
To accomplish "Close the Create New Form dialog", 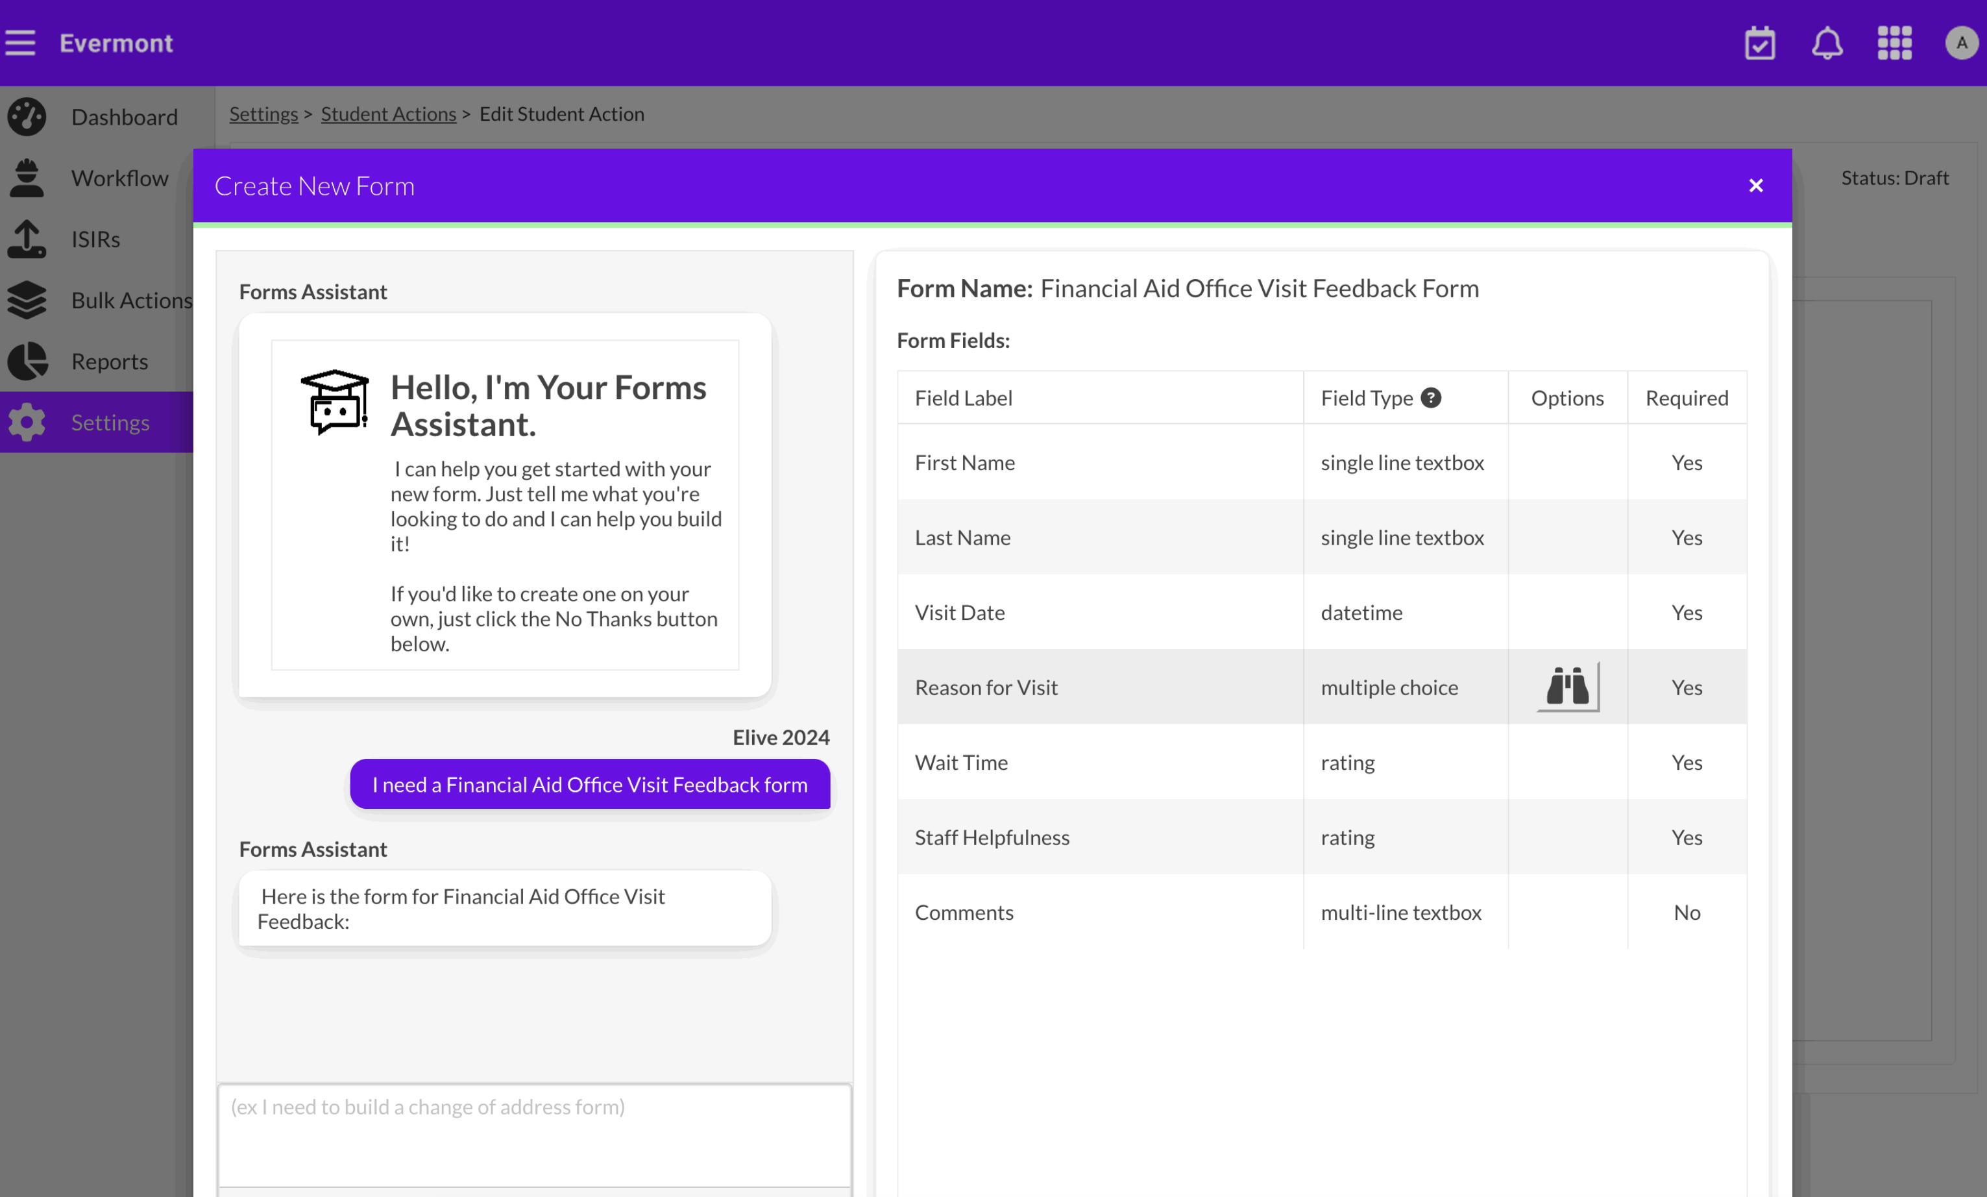I will 1755,186.
